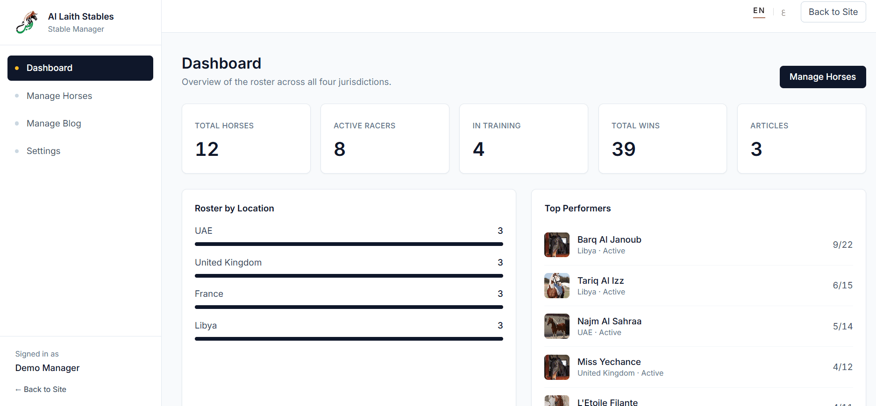Open the Dashboard sidebar item
The width and height of the screenshot is (876, 406).
[x=80, y=68]
